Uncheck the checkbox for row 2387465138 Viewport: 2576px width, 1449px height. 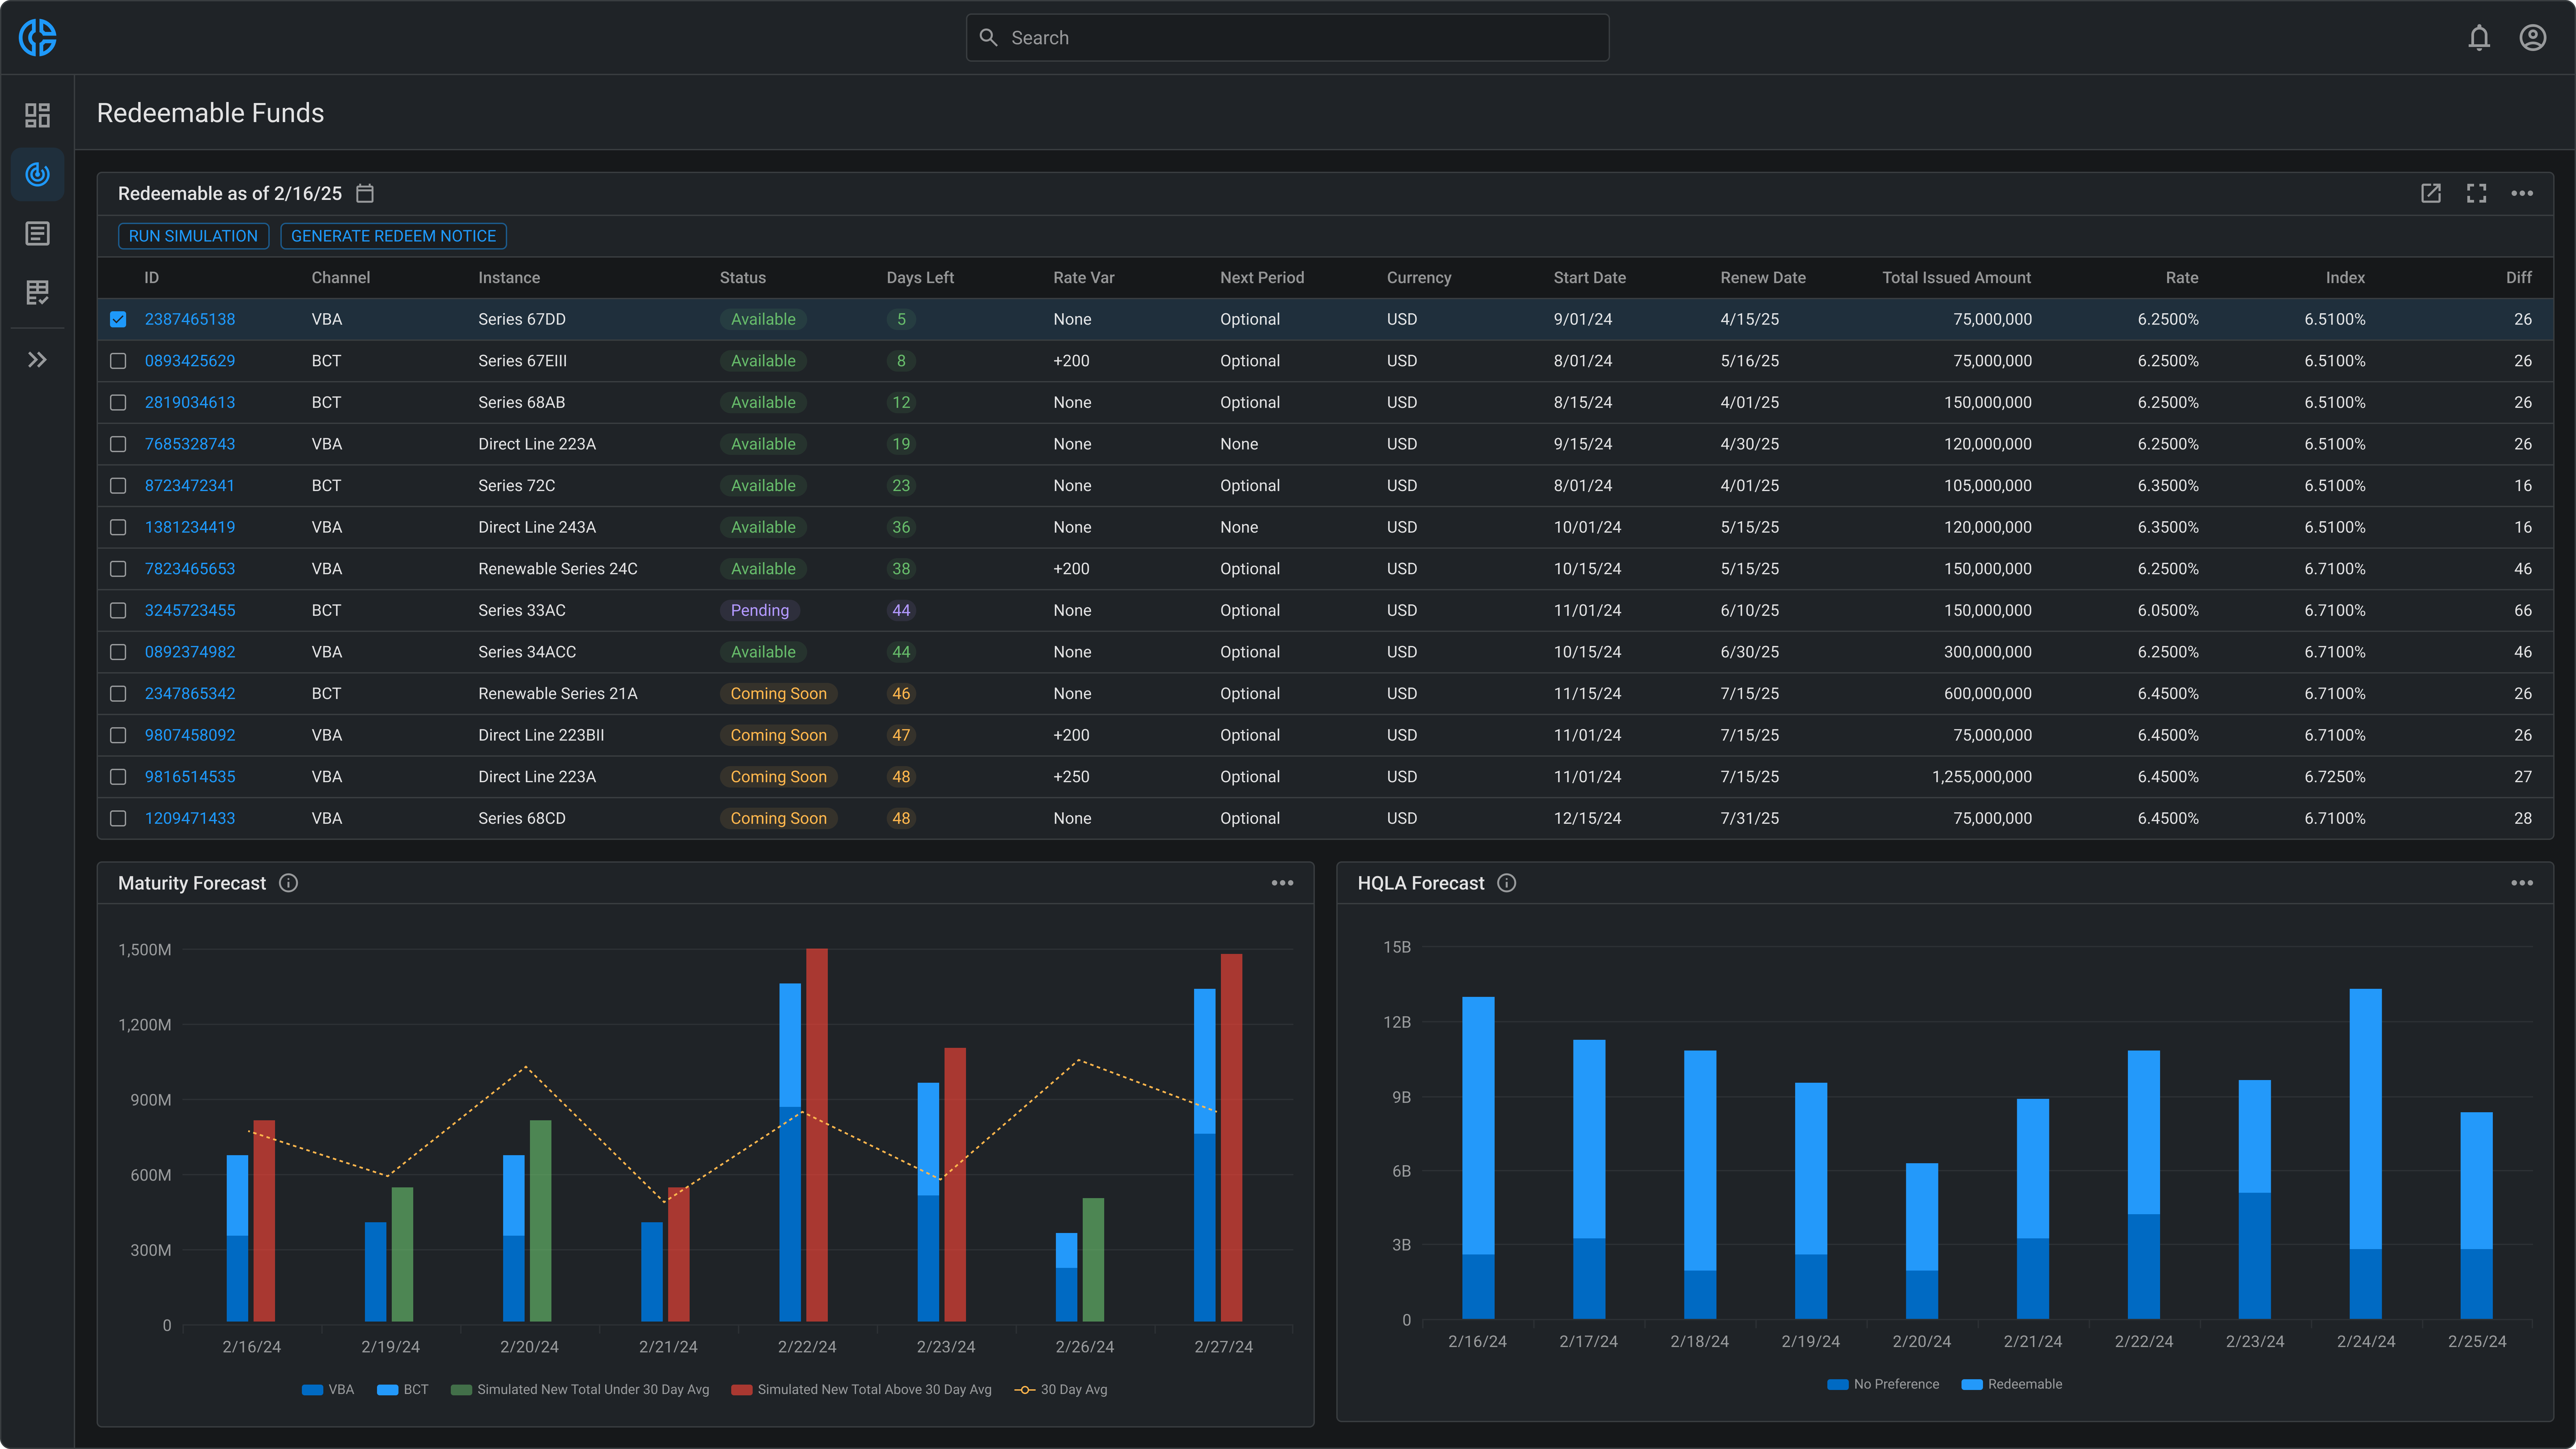click(x=118, y=319)
